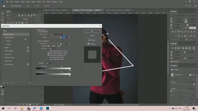Select pixel mask icon in Properties panel
198x111 pixels.
[190, 75]
